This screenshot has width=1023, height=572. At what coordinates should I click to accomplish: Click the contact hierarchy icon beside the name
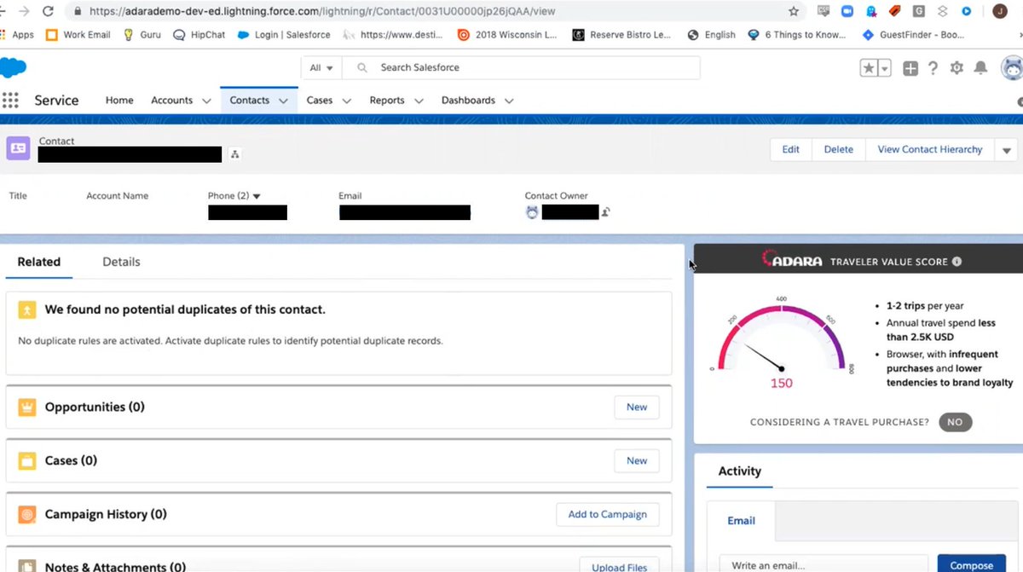235,154
